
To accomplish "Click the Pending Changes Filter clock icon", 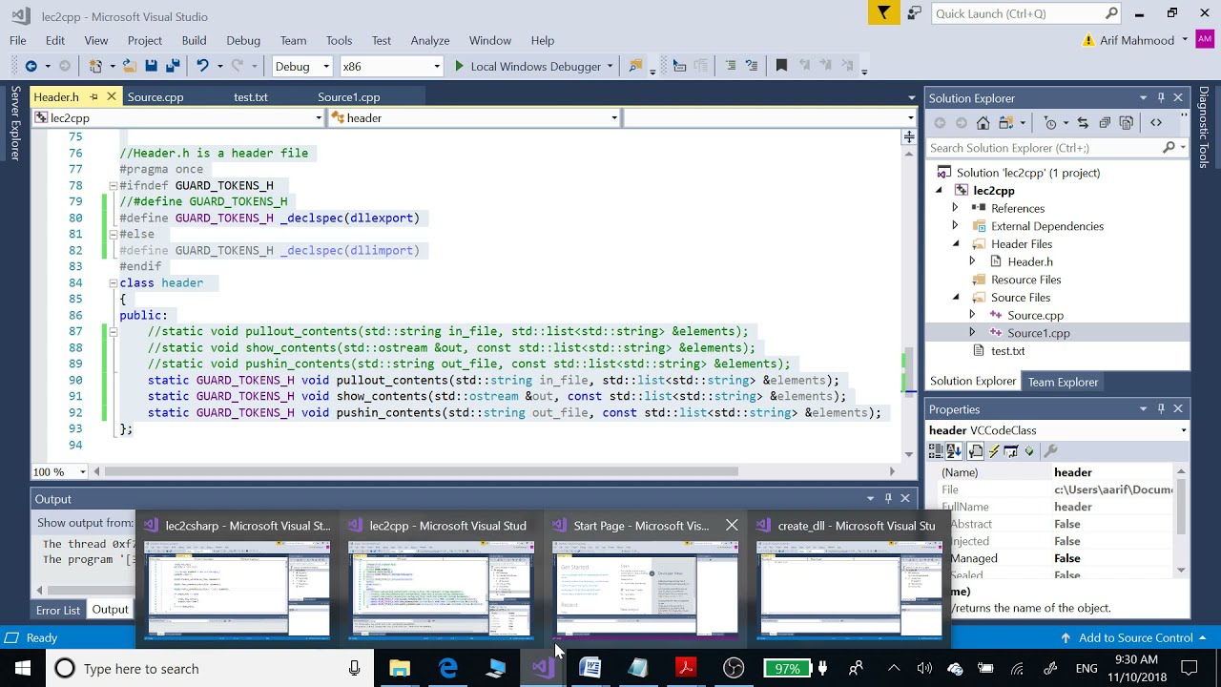I will [1049, 123].
